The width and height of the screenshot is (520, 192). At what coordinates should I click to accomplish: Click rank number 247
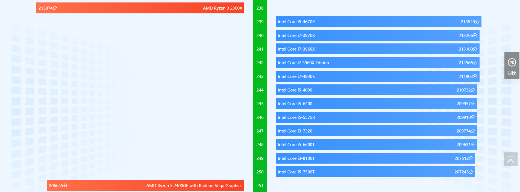260,131
